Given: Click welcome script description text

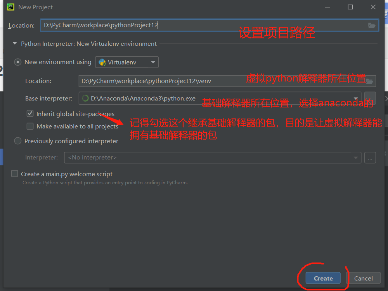Looking at the screenshot, I should pos(105,183).
